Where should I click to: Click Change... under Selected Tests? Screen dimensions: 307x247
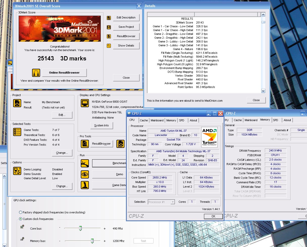[x=62, y=153]
